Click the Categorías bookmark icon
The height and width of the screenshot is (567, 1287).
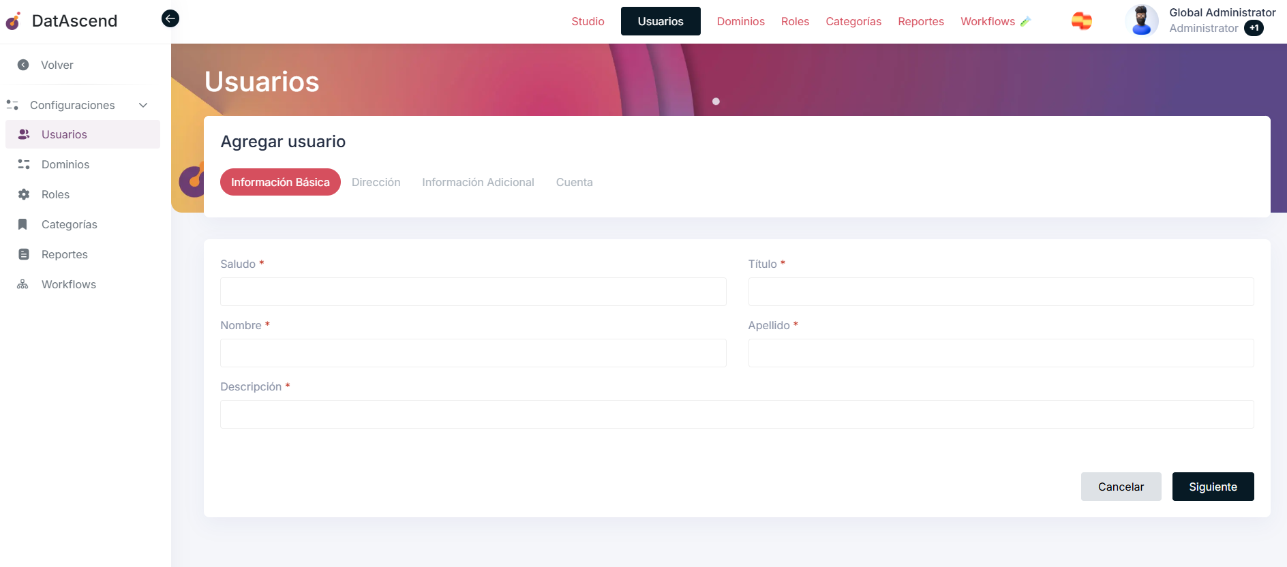[23, 224]
